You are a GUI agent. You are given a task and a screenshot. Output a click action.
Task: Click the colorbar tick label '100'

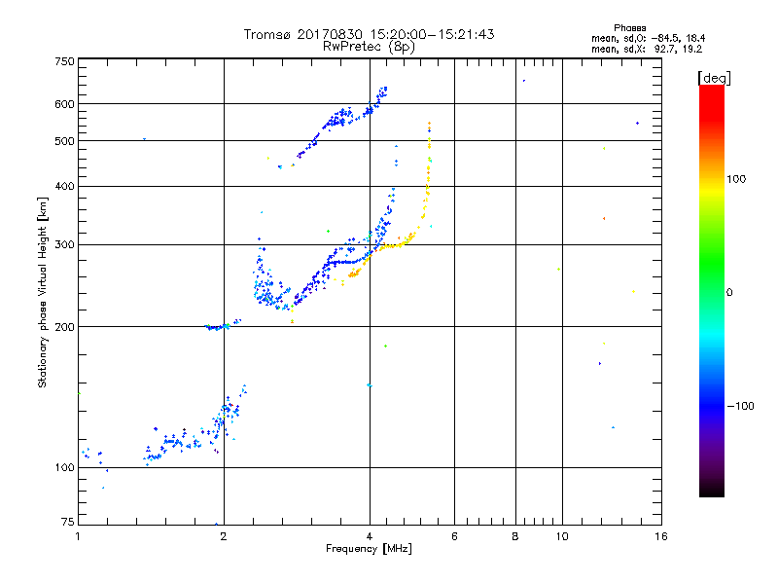tap(736, 179)
